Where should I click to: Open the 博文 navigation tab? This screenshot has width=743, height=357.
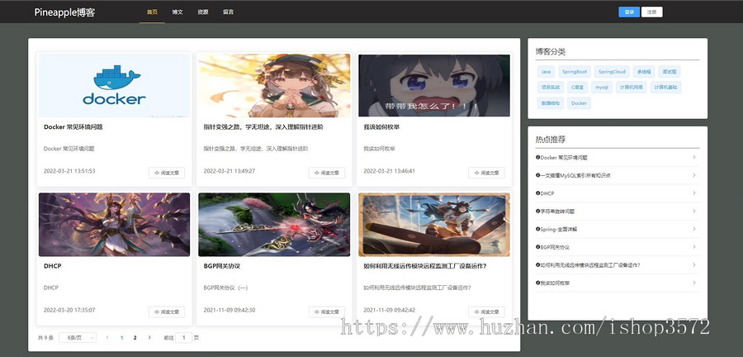pyautogui.click(x=177, y=12)
